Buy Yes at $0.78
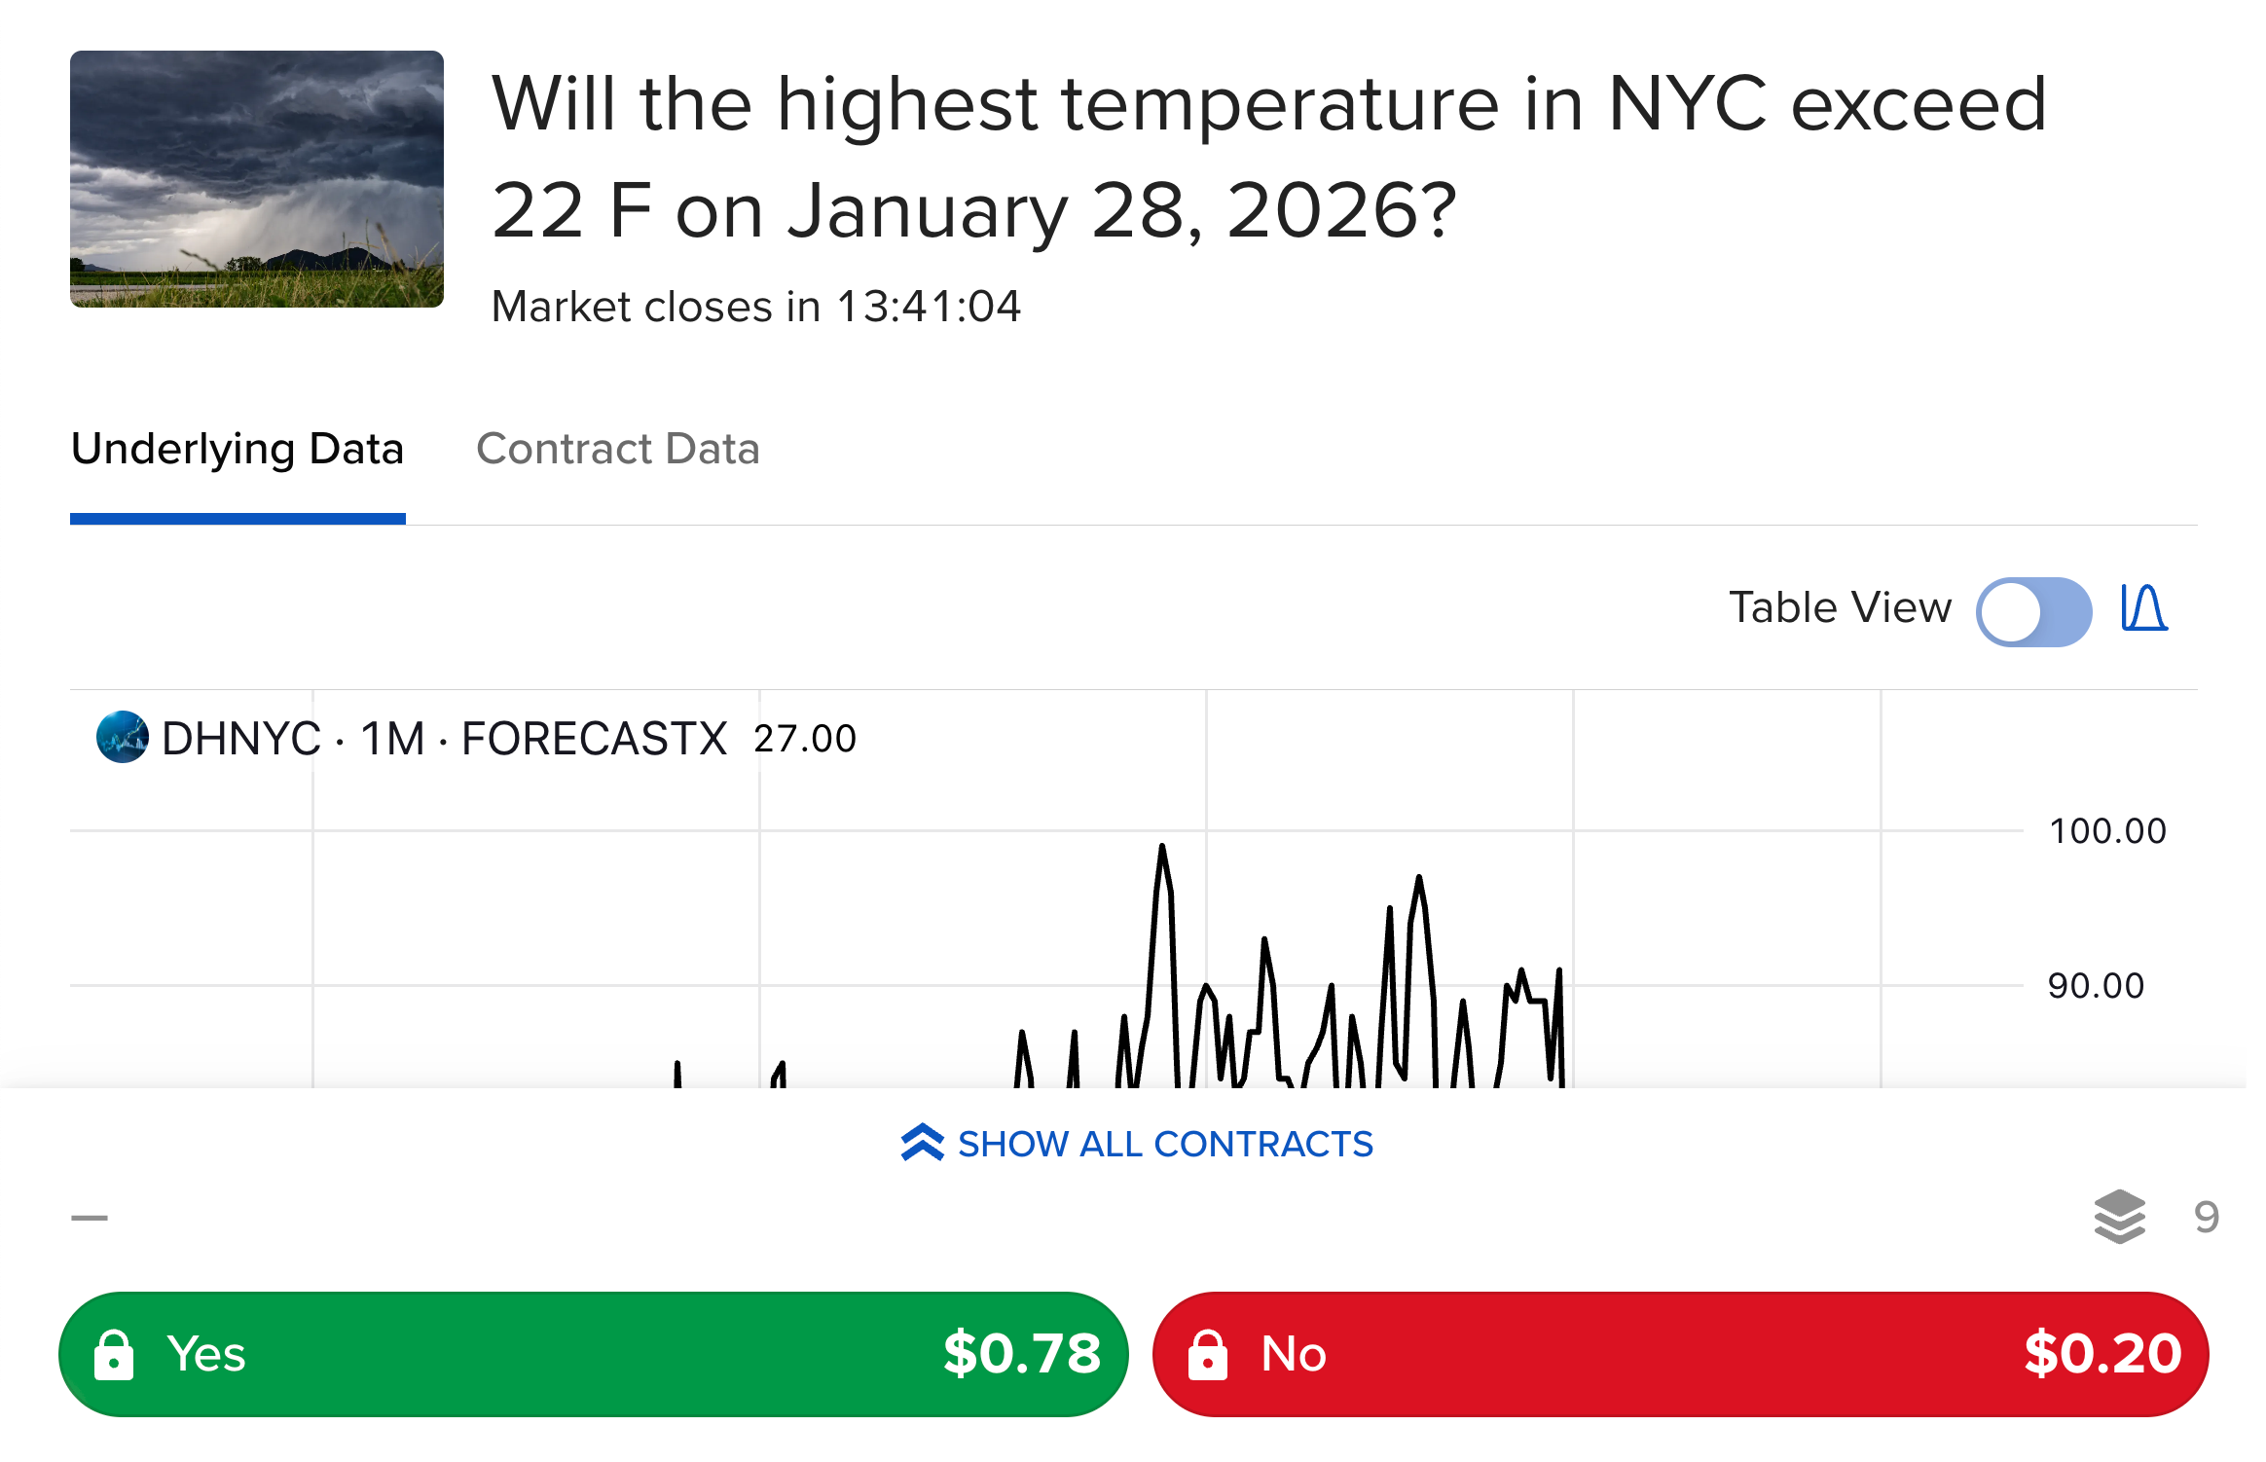The image size is (2266, 1462). coord(594,1354)
